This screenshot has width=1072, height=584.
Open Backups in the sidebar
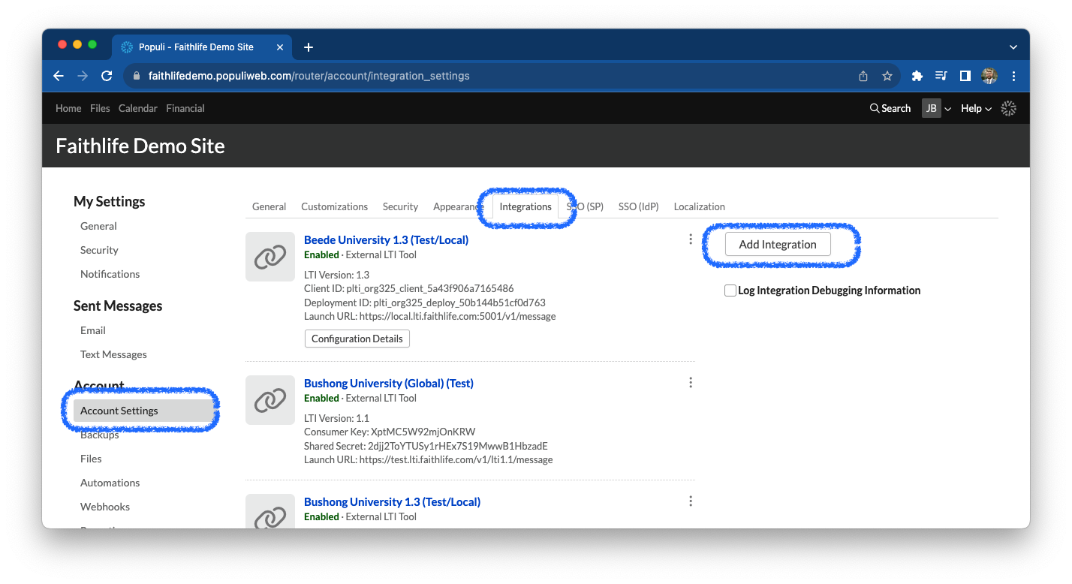click(99, 435)
